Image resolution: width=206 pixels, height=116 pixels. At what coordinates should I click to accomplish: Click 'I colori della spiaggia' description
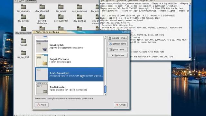pyautogui.click(x=60, y=62)
